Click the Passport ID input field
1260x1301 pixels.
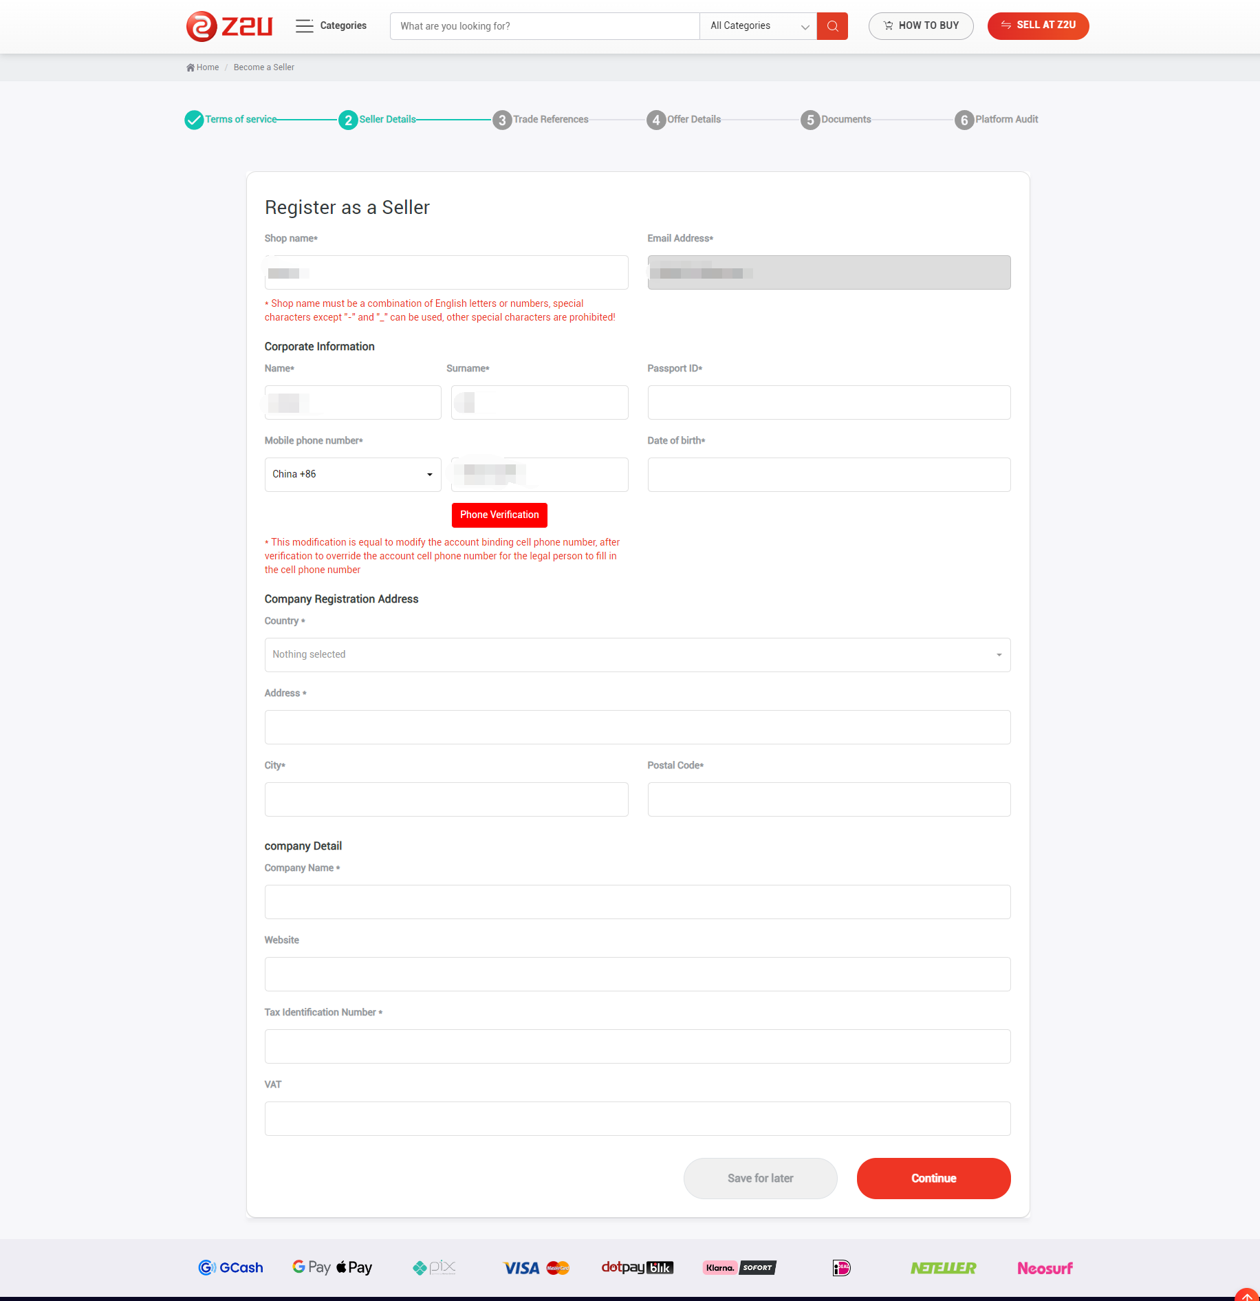tap(829, 402)
